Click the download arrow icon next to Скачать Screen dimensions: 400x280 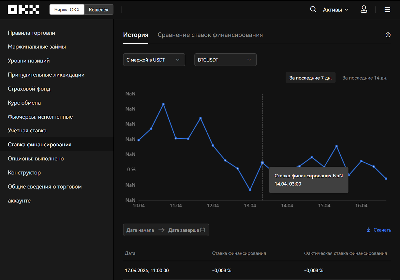coord(368,230)
